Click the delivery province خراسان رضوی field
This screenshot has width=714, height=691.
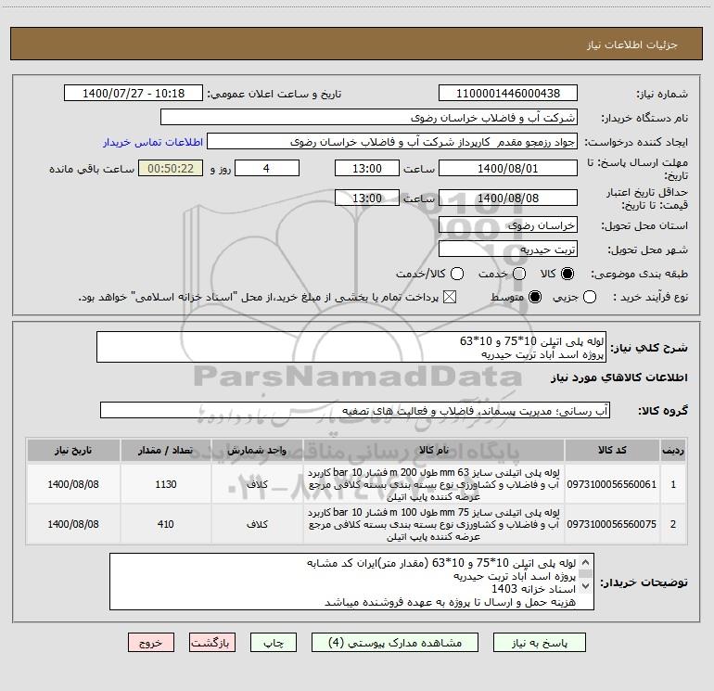tap(508, 225)
